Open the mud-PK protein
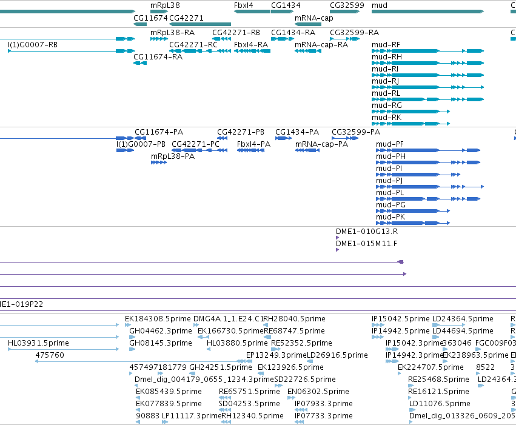516x425 pixels. pos(413,223)
